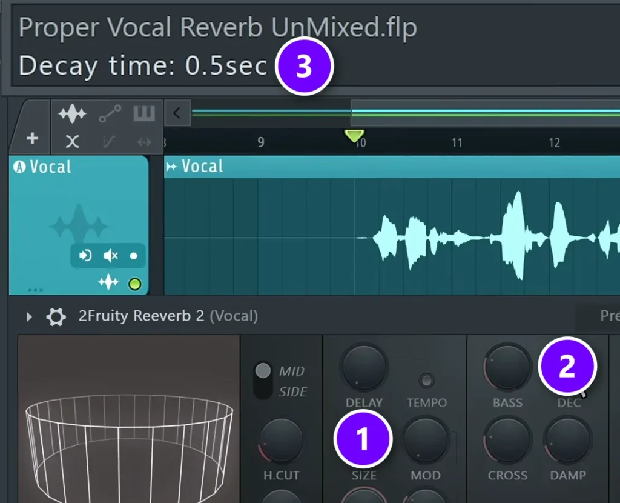The height and width of the screenshot is (503, 620).
Task: Click bar 11 on the timeline ruler
Action: (457, 142)
